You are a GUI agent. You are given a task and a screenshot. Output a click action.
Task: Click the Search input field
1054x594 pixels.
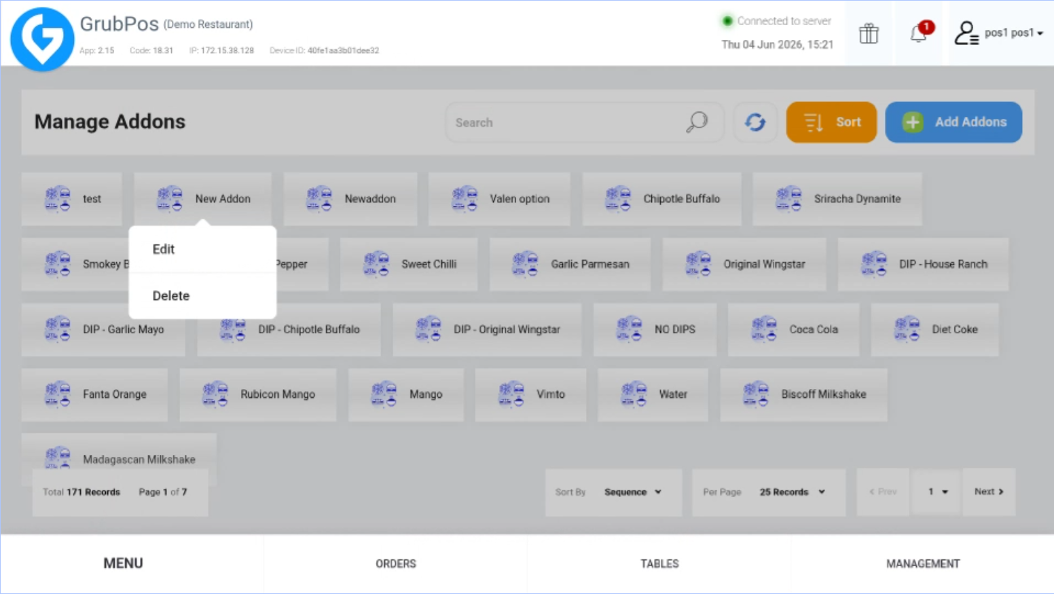click(584, 122)
